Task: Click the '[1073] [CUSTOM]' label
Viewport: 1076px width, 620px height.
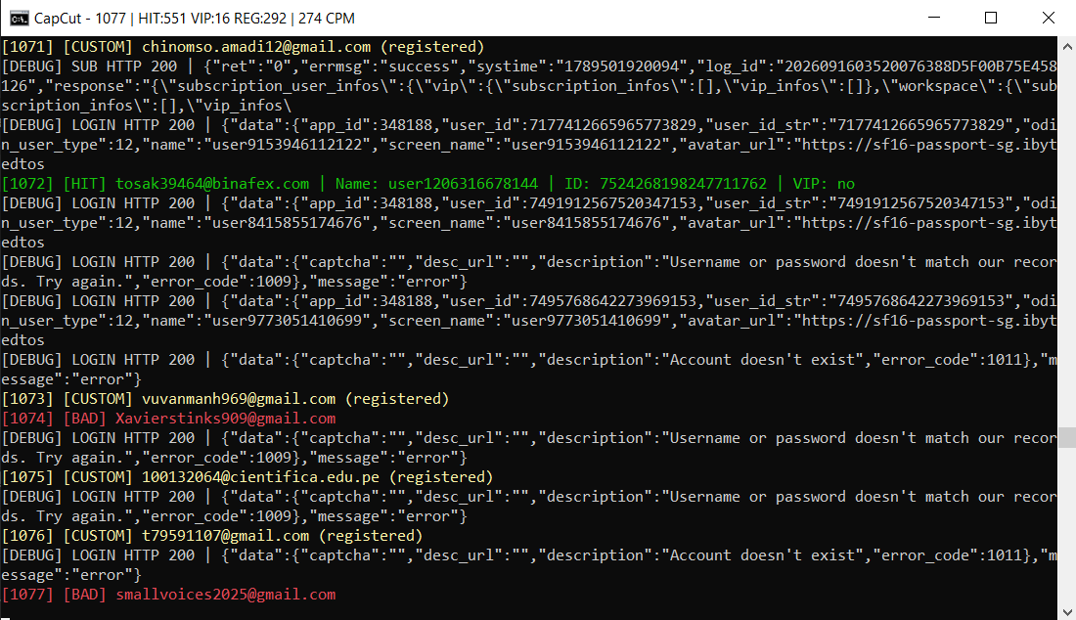Action: point(67,399)
